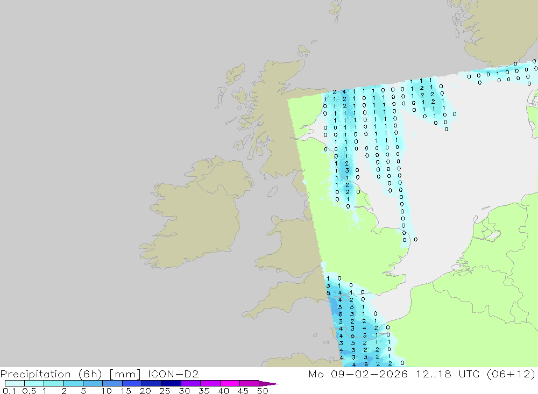538x394 pixels.
Task: Click the '12..18' hour range text
Action: point(434,374)
